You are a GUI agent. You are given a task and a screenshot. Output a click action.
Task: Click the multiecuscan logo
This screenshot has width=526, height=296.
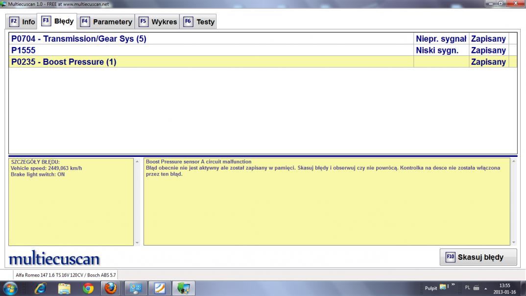(x=54, y=258)
